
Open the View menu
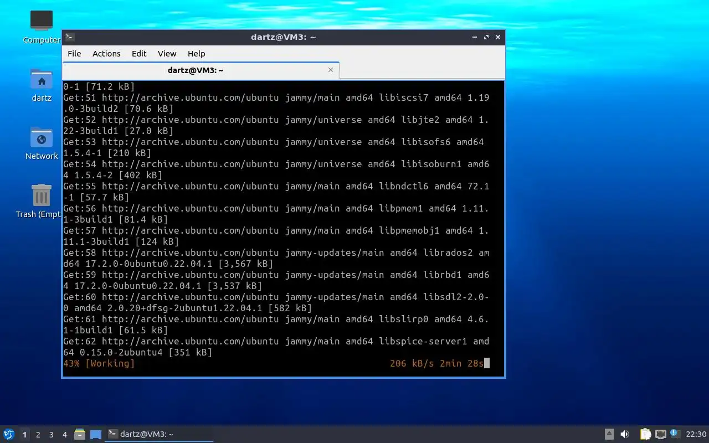click(167, 54)
